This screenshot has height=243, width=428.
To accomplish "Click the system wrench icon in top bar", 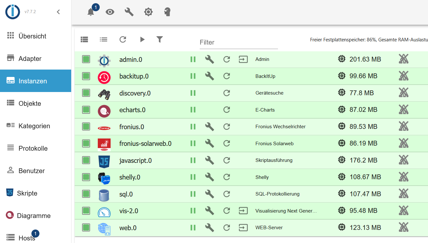I will (129, 12).
